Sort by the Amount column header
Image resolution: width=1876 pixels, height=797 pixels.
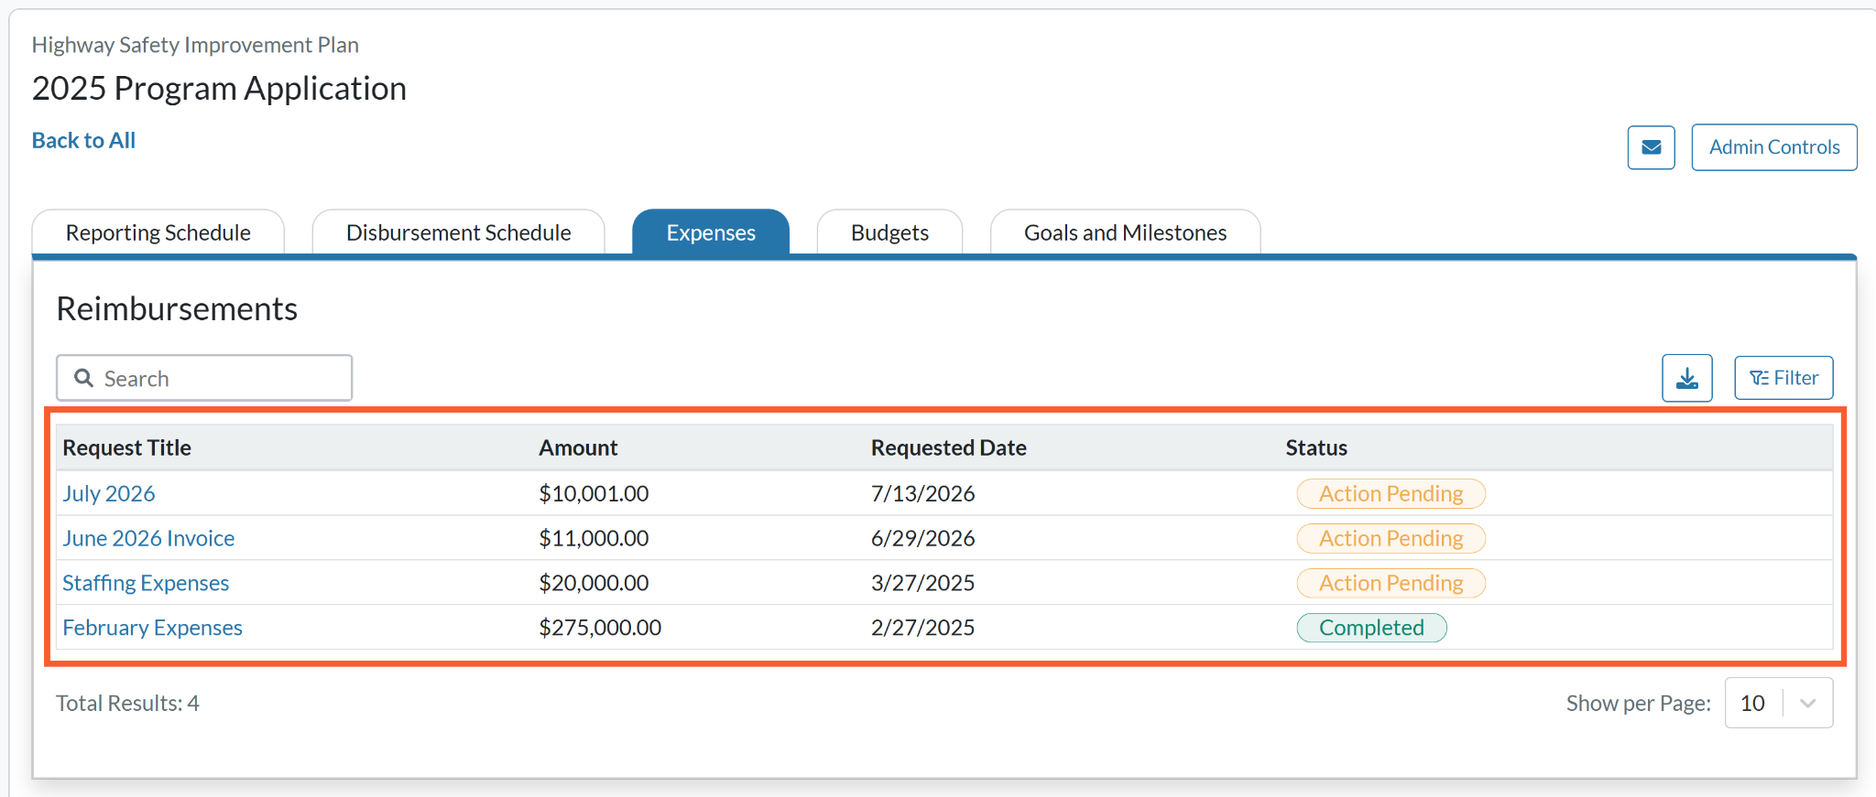coord(578,447)
